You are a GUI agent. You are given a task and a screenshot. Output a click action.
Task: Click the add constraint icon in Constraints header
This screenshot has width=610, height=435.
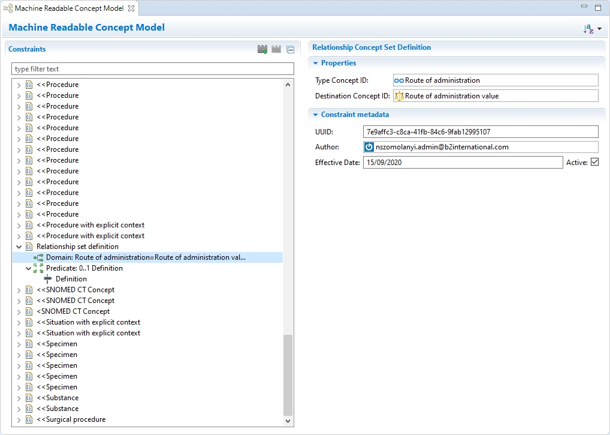coord(262,49)
